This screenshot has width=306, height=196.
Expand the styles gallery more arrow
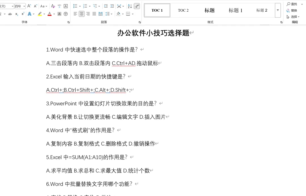[x=278, y=10]
